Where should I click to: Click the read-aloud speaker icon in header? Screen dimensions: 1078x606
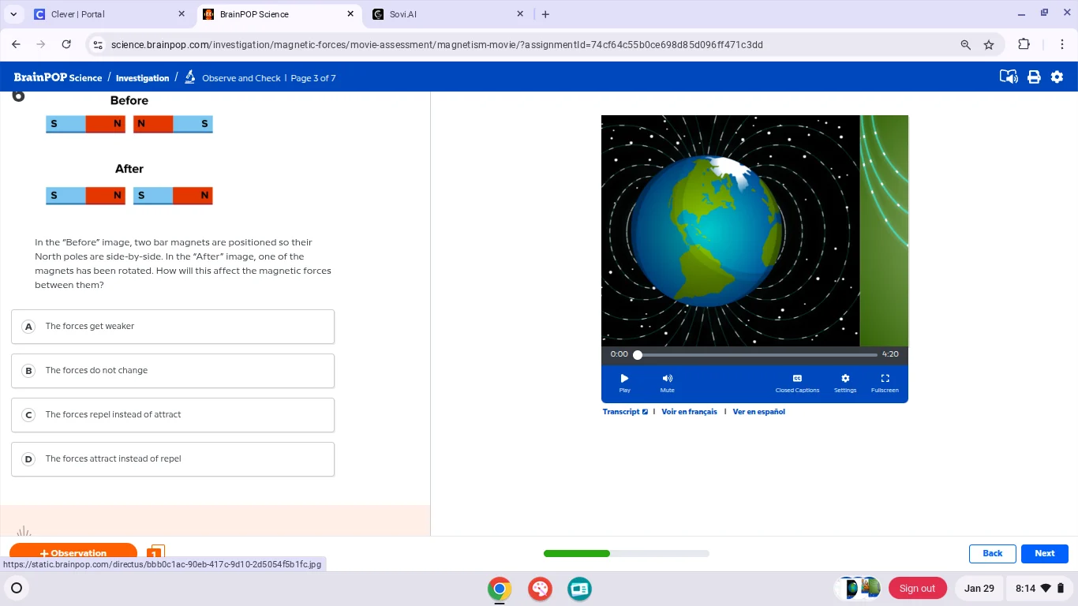click(x=1009, y=77)
